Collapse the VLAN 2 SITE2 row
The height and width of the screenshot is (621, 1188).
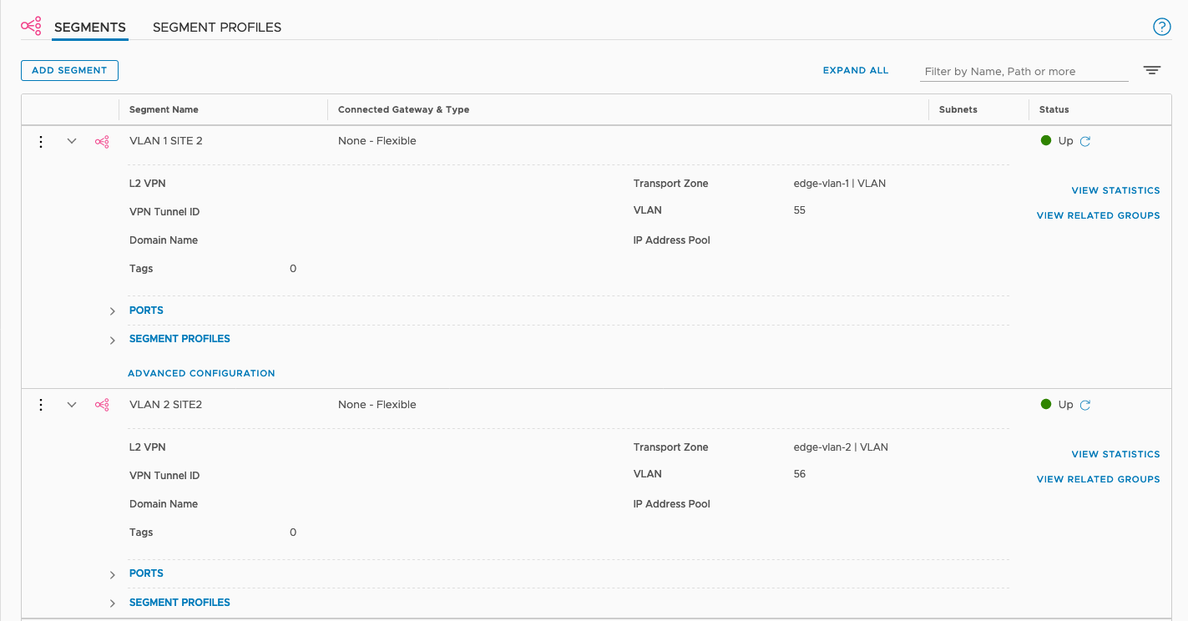(x=72, y=405)
